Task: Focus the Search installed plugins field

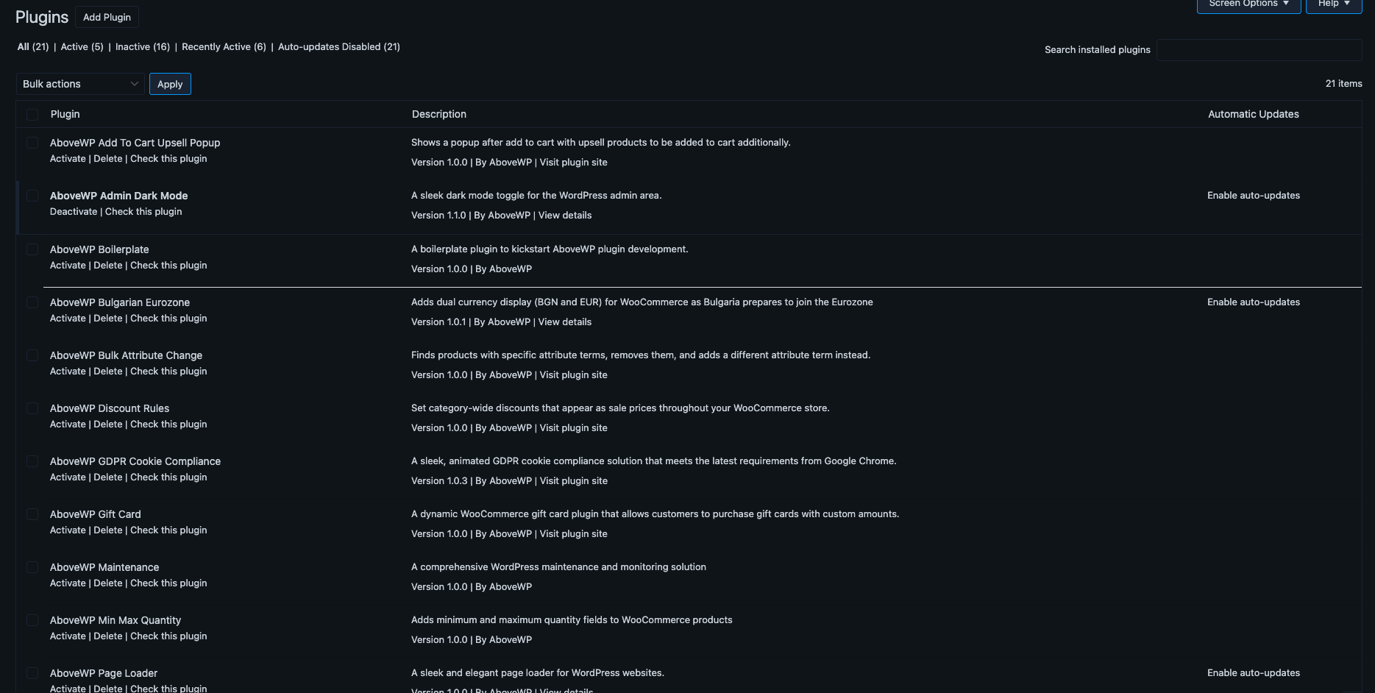Action: coord(1259,50)
